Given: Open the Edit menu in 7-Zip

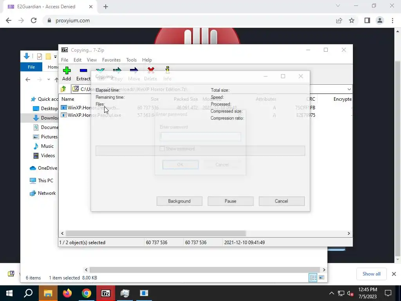Looking at the screenshot, I should click(x=78, y=60).
